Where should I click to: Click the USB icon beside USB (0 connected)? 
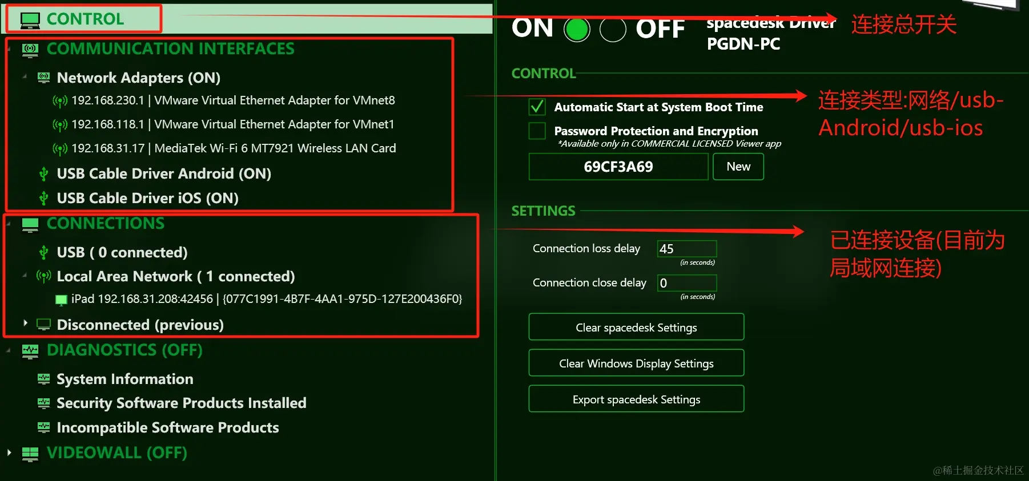43,252
